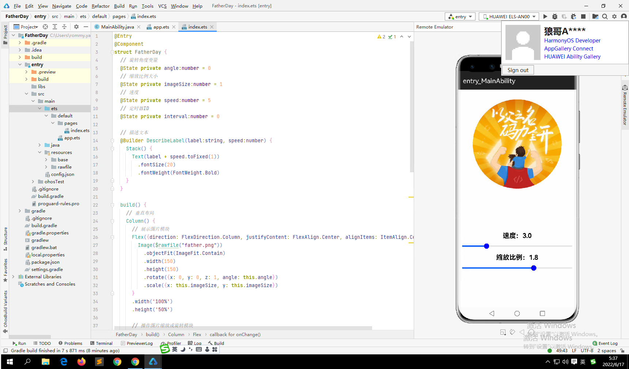Click the scale ratio slider thumb
The image size is (629, 369).
[534, 268]
